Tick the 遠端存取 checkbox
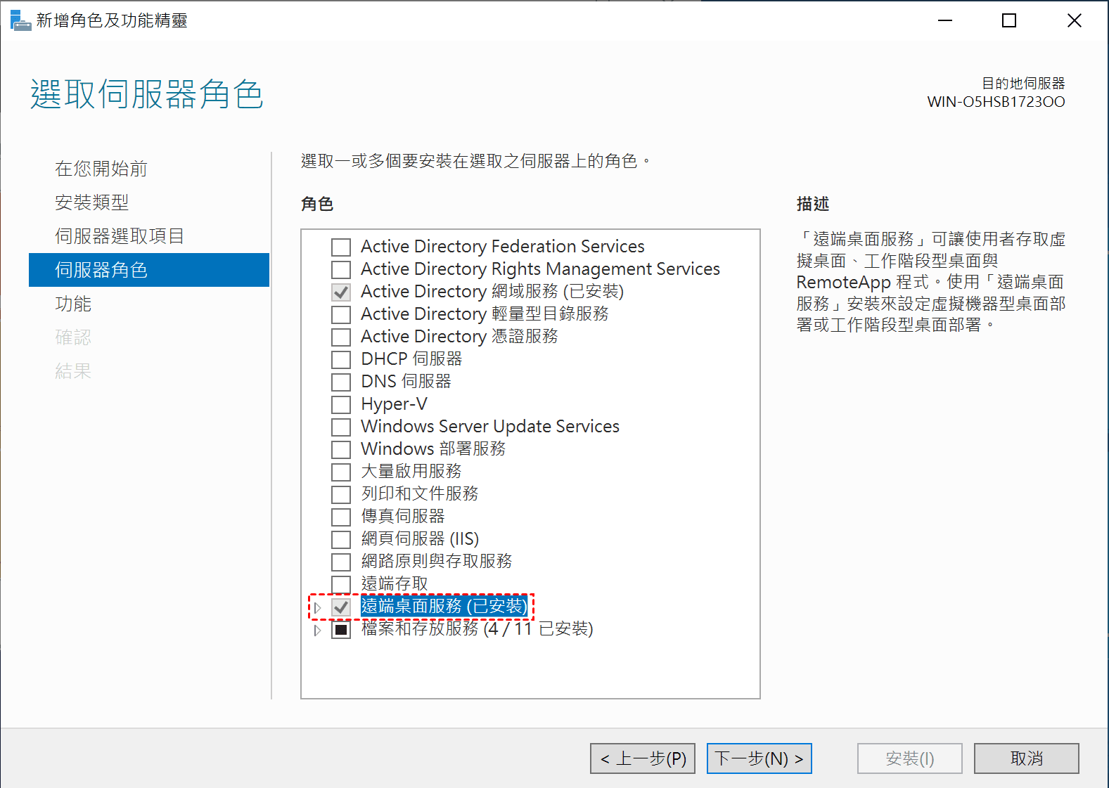The height and width of the screenshot is (788, 1109). point(341,585)
